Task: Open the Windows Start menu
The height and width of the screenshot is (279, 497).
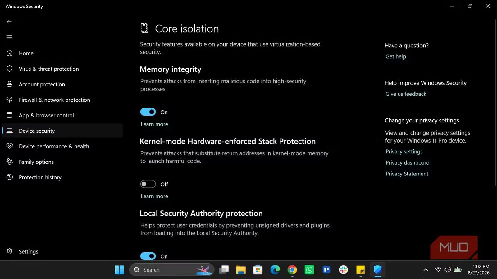Action: (x=119, y=270)
